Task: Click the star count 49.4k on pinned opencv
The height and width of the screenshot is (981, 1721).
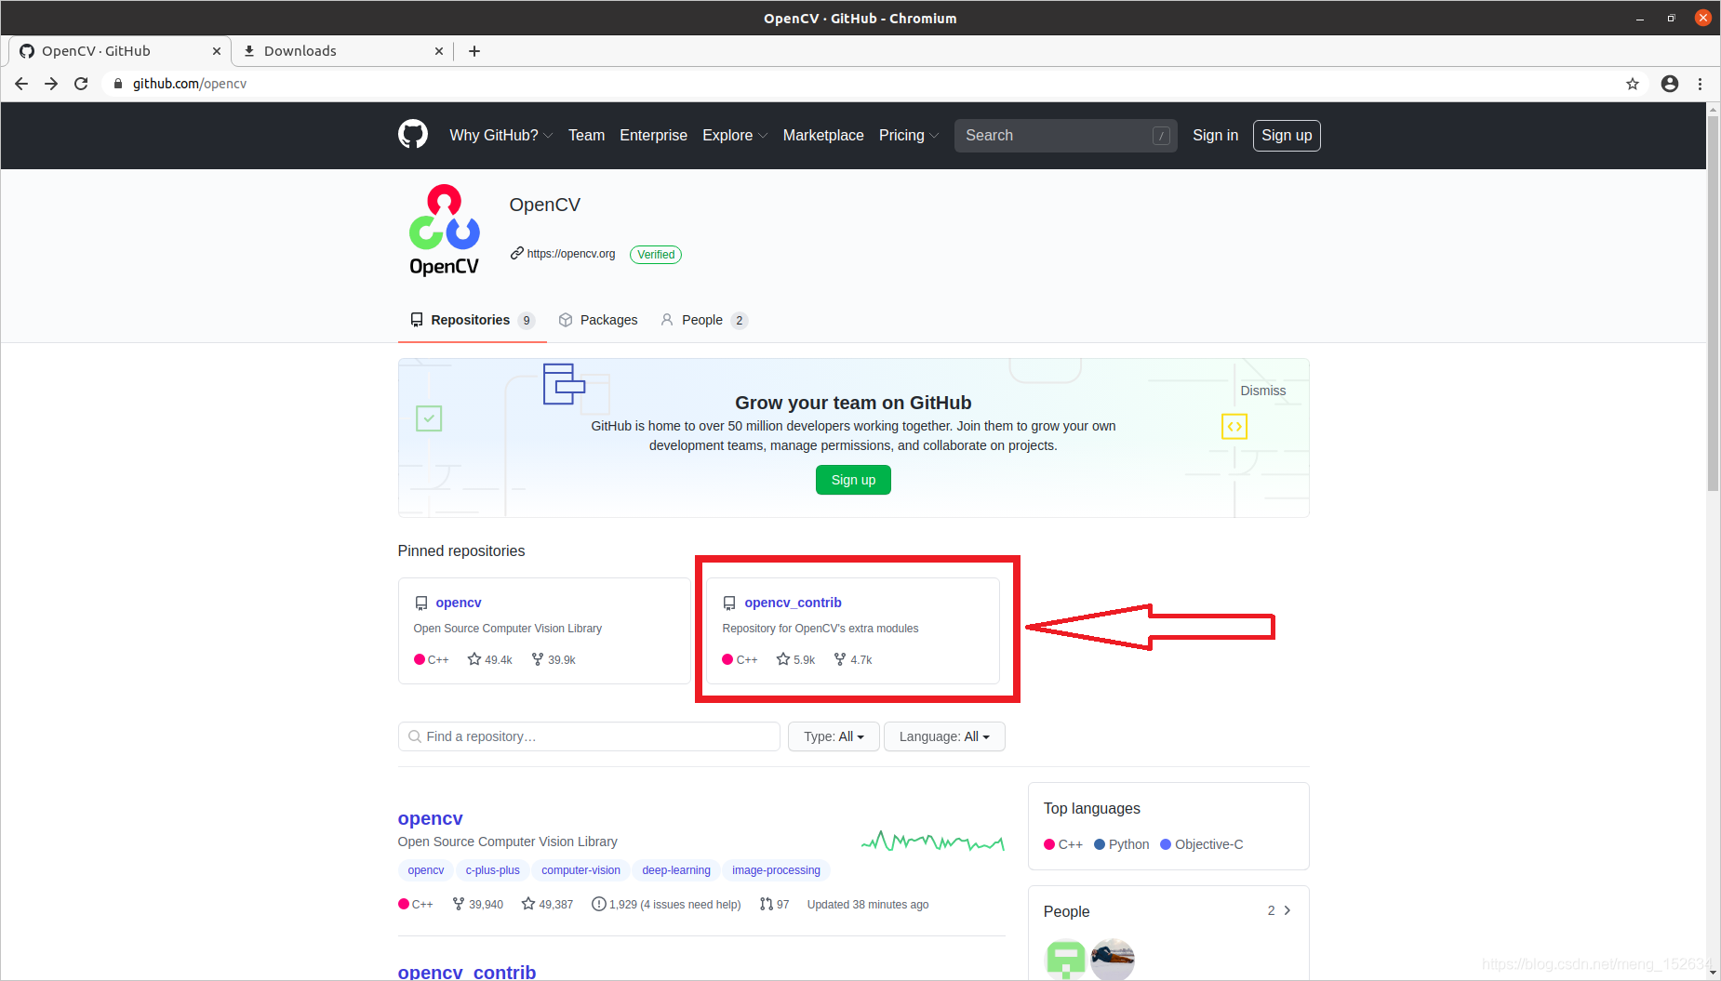Action: [490, 659]
